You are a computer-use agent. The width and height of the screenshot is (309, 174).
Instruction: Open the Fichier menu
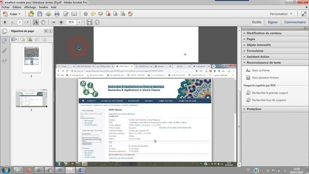pyautogui.click(x=5, y=7)
